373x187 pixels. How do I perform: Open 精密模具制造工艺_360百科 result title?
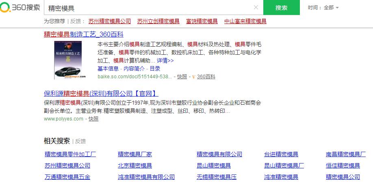(83, 34)
